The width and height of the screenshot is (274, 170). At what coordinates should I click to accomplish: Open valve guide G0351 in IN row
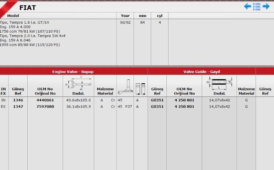pos(157,100)
